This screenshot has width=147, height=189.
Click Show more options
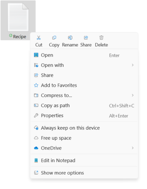84,173
